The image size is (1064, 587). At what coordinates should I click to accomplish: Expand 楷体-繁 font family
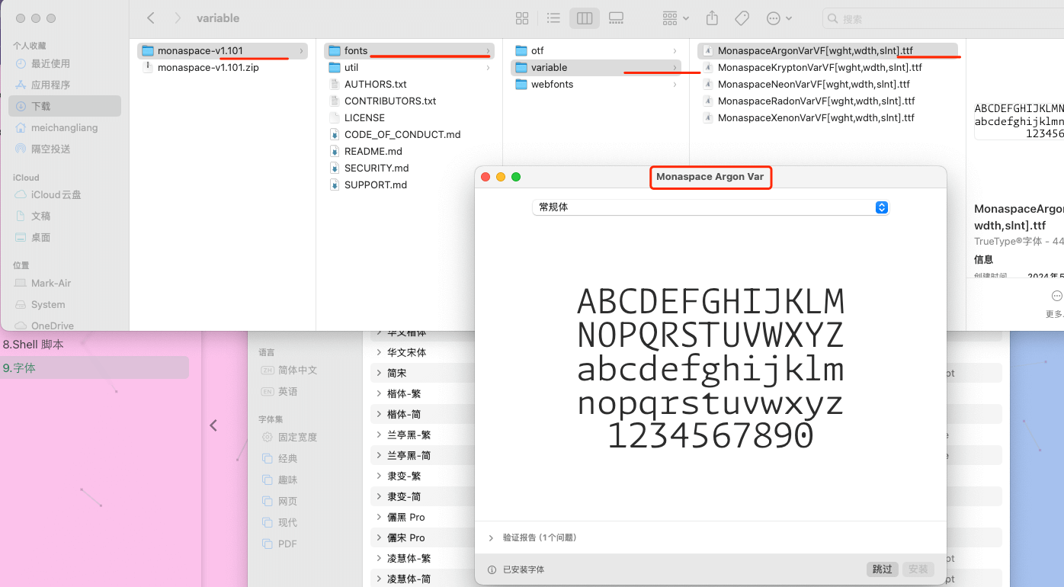coord(379,393)
